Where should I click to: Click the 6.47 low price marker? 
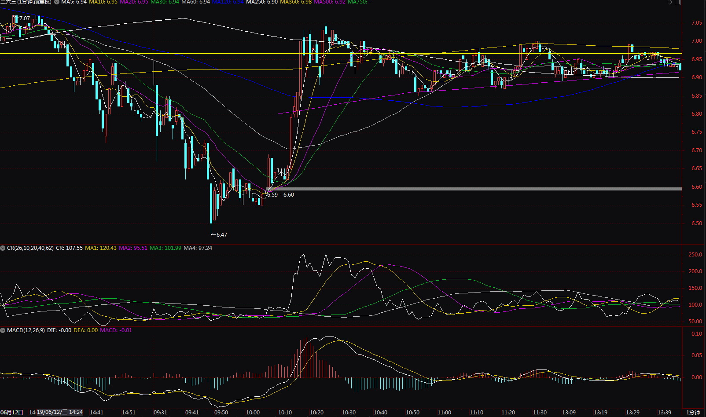pos(221,235)
